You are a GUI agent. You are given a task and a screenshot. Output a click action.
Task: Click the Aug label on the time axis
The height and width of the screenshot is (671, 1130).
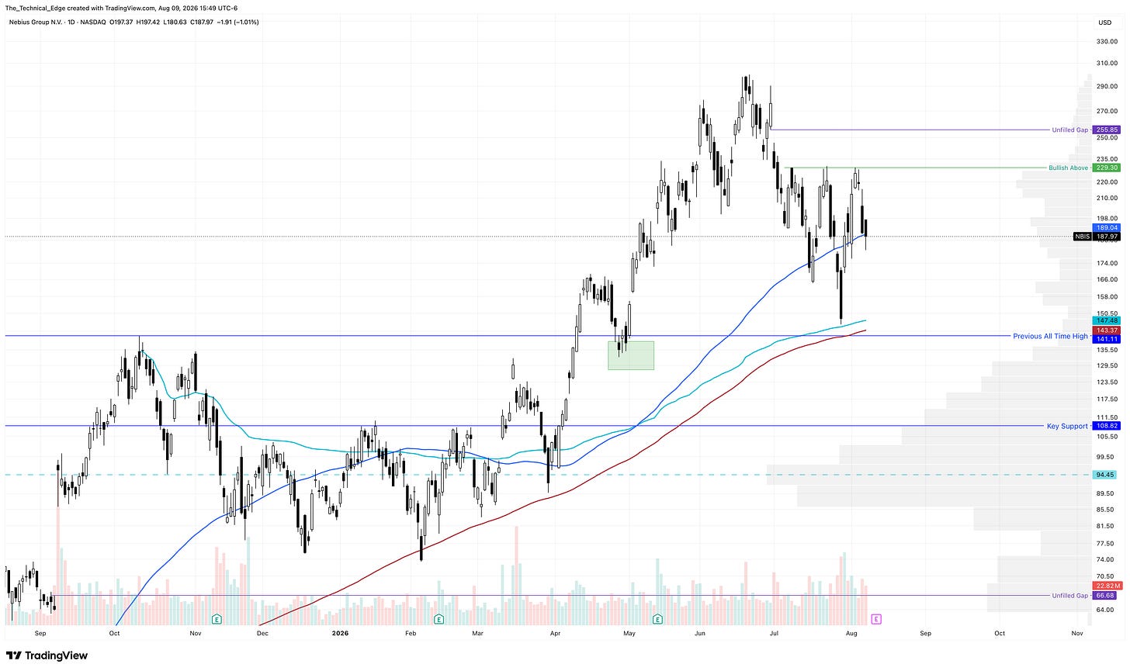851,633
